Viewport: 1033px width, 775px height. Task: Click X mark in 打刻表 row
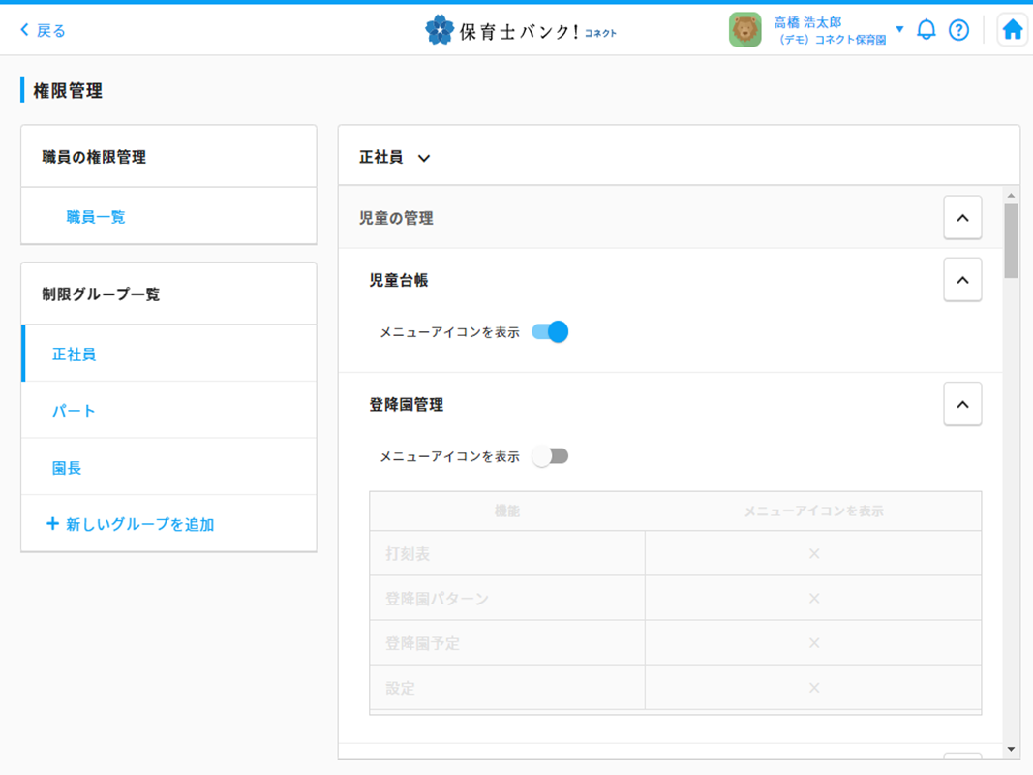pyautogui.click(x=813, y=553)
